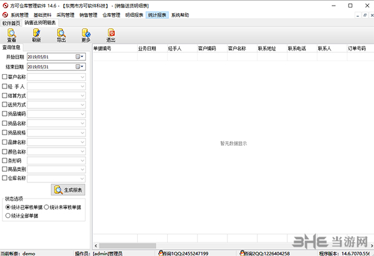Expand the 货品规格 dropdown list
374x256 pixels.
click(x=82, y=133)
